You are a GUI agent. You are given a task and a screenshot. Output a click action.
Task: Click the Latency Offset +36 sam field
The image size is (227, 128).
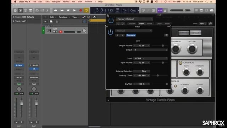[x=142, y=75]
